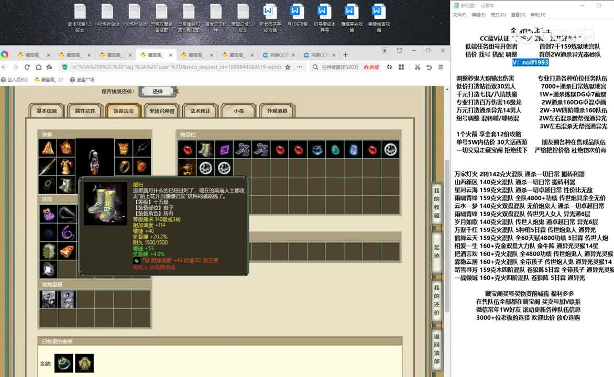This screenshot has width=614, height=377.
Task: Click highlighted text 'V: noif1993' in Notepad
Action: click(530, 62)
